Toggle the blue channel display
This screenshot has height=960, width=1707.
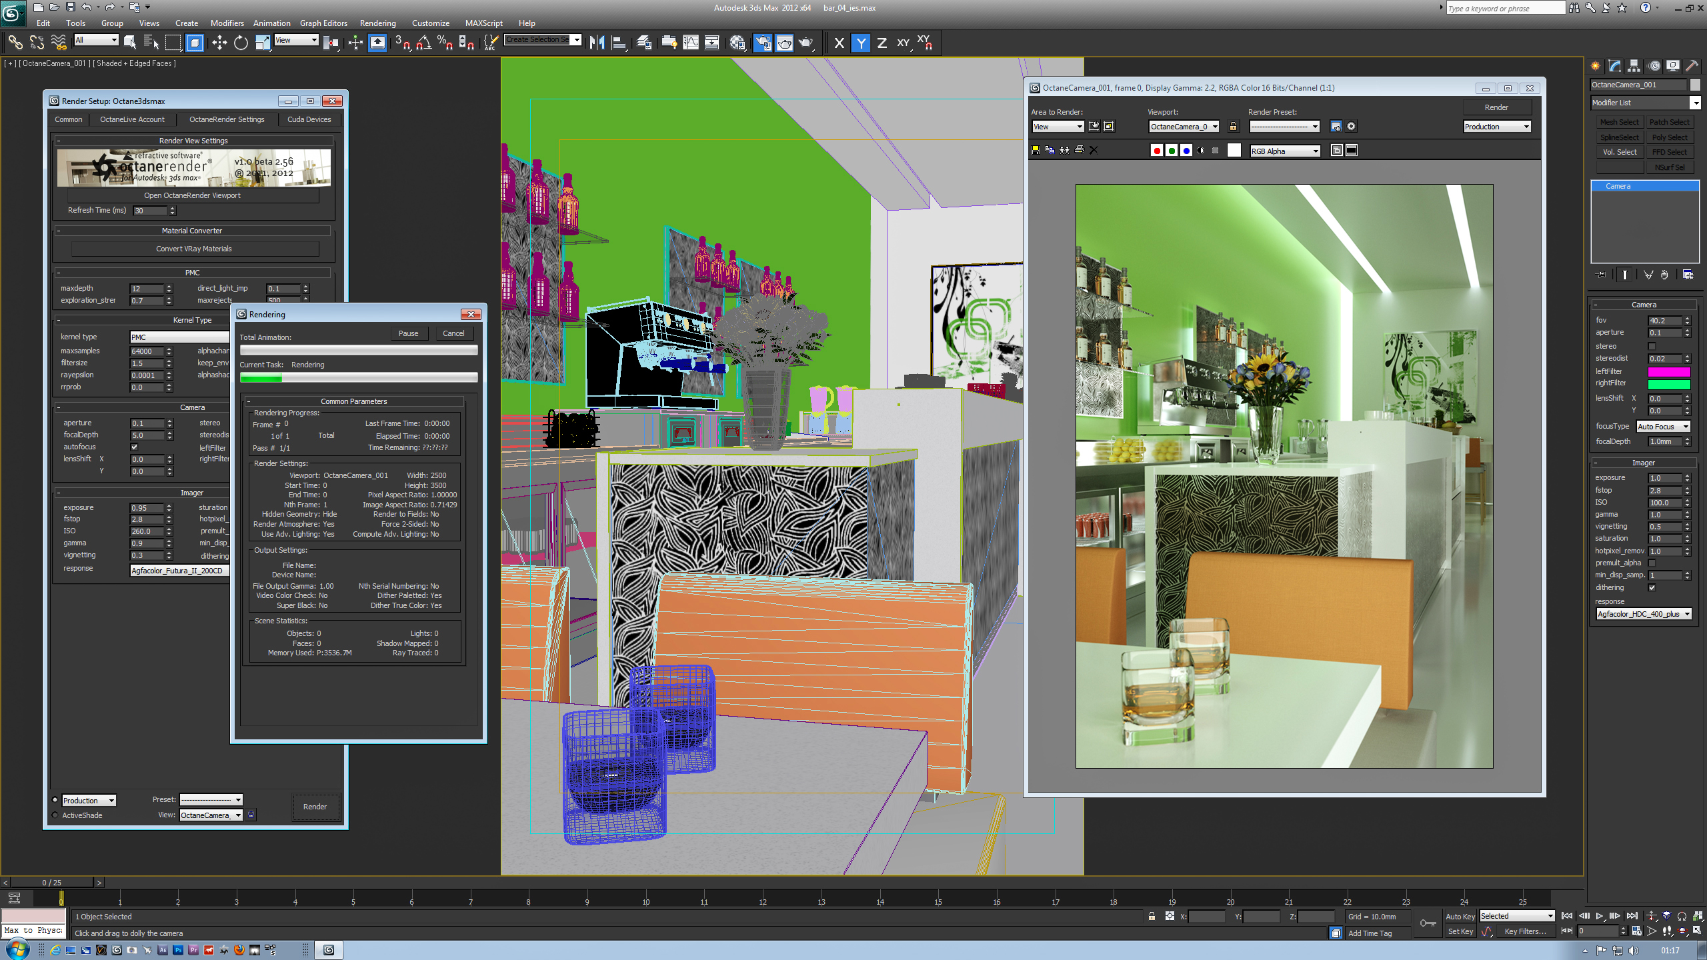[x=1186, y=151]
